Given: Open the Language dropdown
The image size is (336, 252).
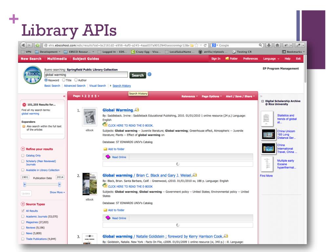Looking at the screenshot, I should 271,58.
